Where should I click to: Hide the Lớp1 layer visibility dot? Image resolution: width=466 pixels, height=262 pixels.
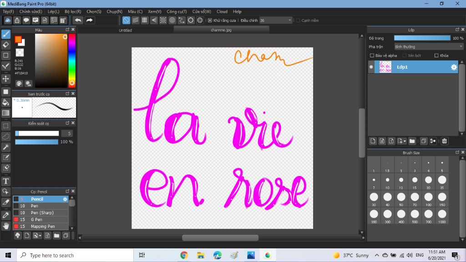pos(371,67)
